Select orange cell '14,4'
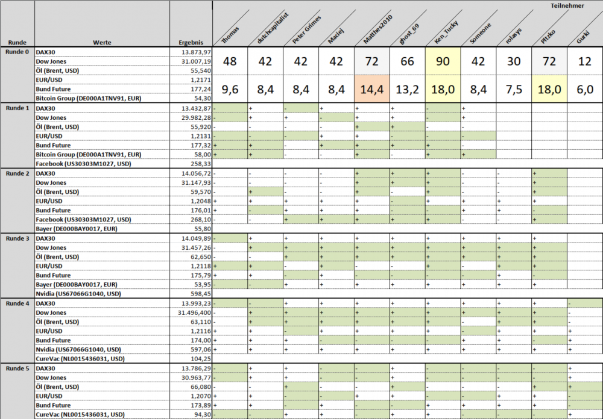 pos(372,89)
